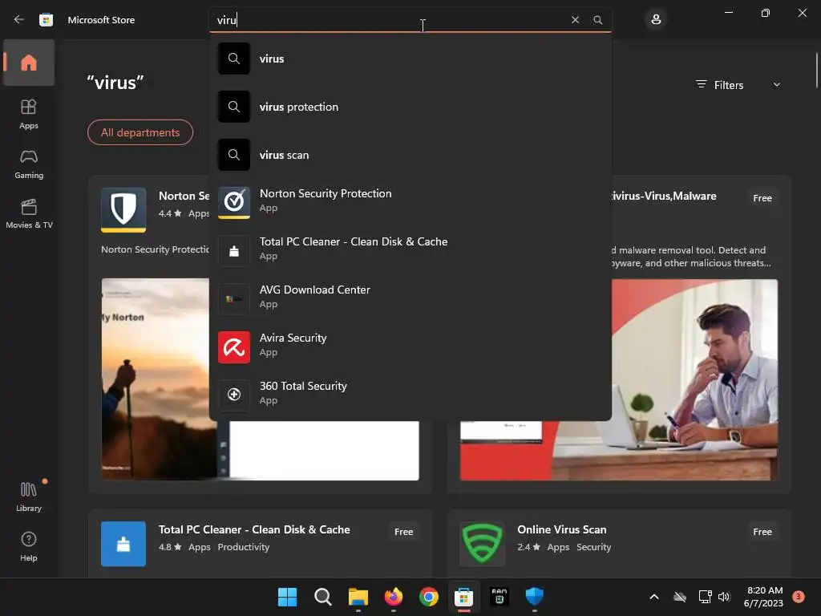Click Norton checkmark icon in suggestions
This screenshot has height=616, width=821.
click(234, 202)
